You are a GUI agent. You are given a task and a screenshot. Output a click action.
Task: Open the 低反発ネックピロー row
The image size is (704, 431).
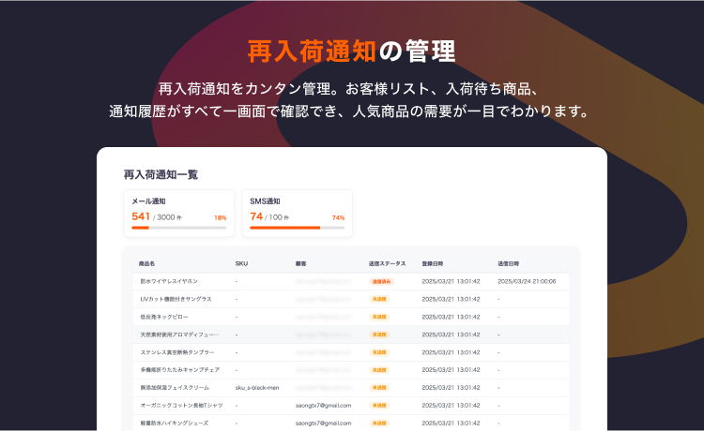(x=165, y=317)
